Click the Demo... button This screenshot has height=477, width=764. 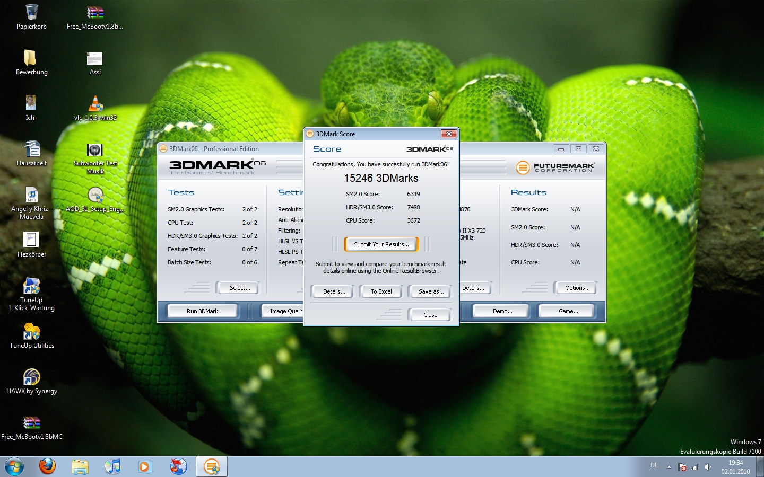(502, 311)
